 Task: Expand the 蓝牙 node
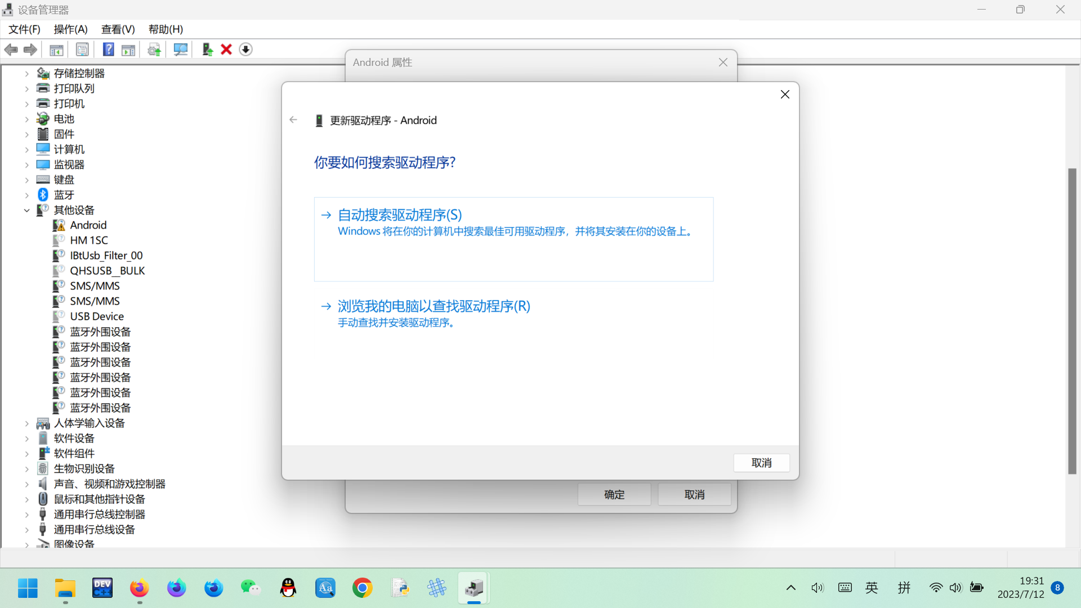[26, 195]
